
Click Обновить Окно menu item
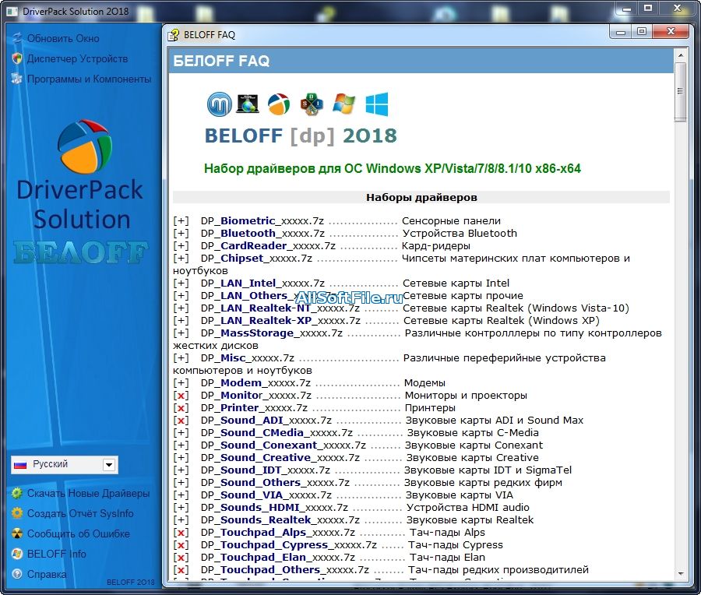63,38
